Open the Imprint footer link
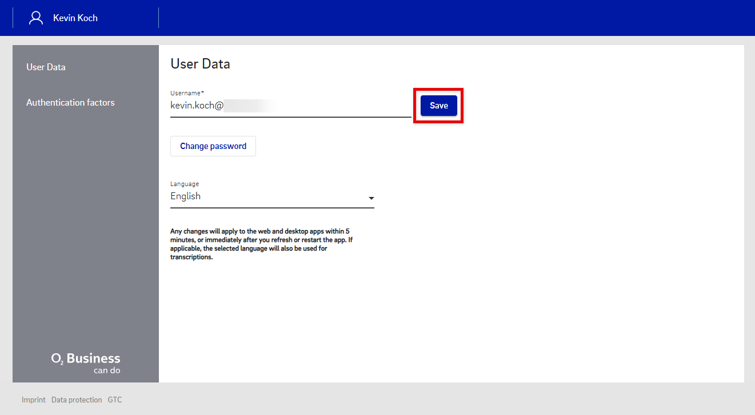 coord(33,400)
